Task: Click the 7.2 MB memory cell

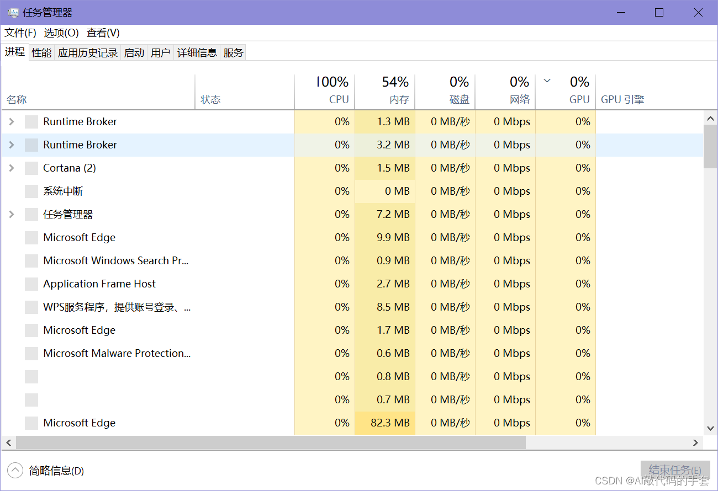Action: click(x=385, y=215)
